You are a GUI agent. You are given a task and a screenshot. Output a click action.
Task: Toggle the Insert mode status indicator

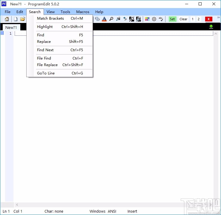tap(132, 211)
